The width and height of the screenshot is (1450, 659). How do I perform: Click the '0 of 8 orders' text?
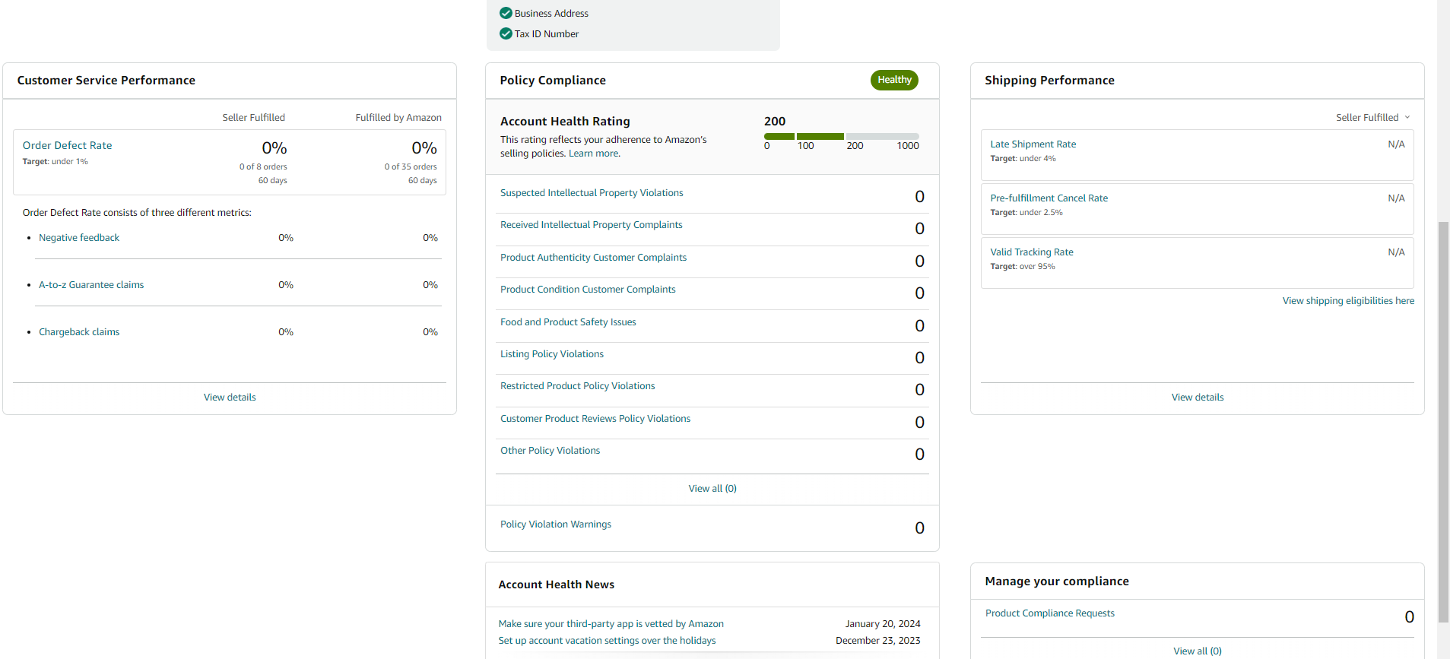[263, 166]
